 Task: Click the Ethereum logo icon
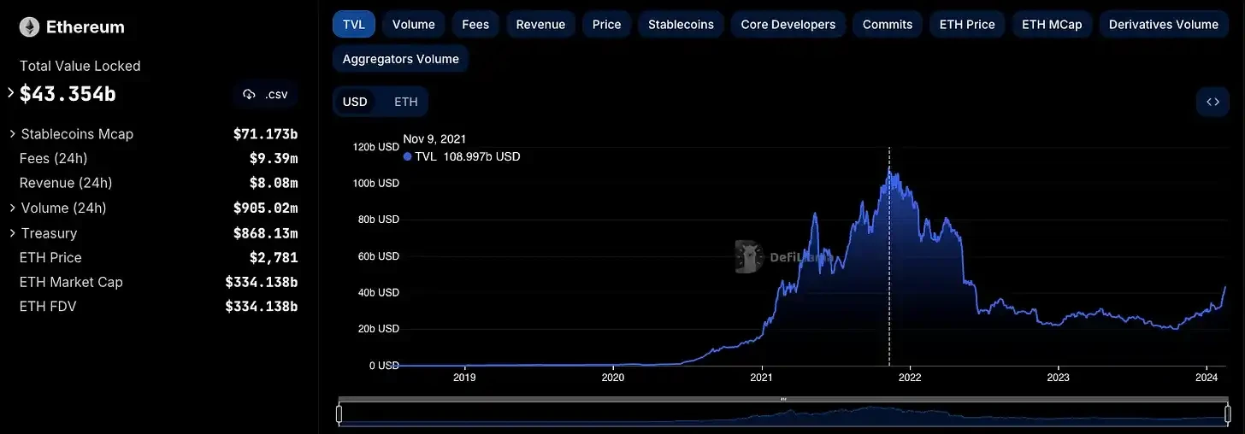pyautogui.click(x=29, y=27)
